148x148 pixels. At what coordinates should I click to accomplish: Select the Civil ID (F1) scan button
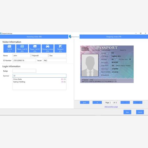(9, 48)
